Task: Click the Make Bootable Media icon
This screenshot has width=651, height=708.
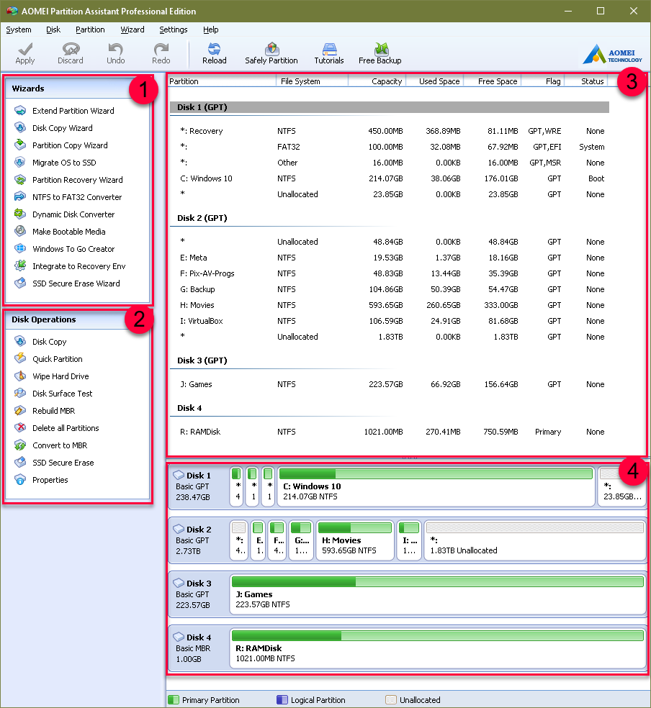Action: (20, 232)
